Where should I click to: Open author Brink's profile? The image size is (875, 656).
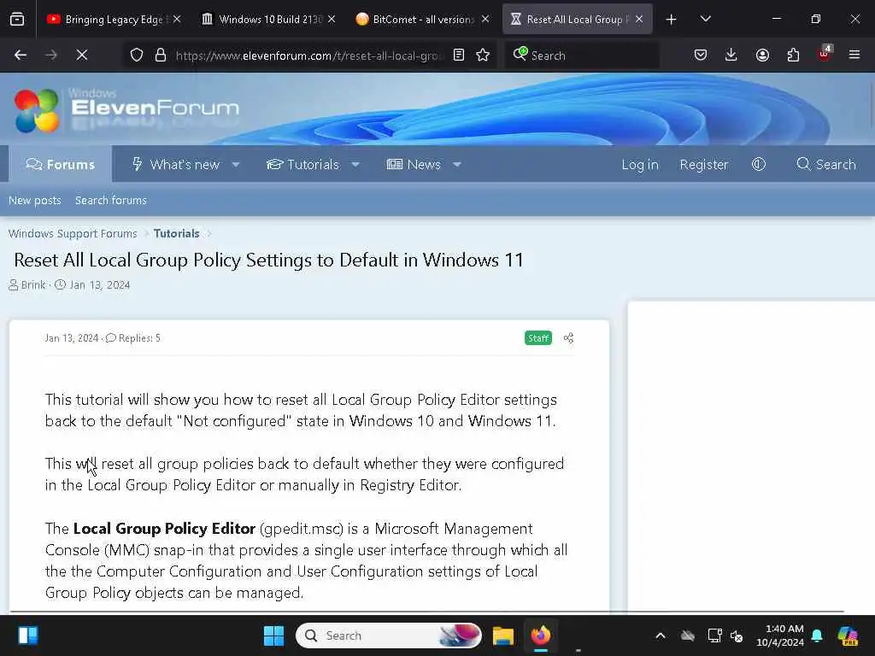coord(33,285)
